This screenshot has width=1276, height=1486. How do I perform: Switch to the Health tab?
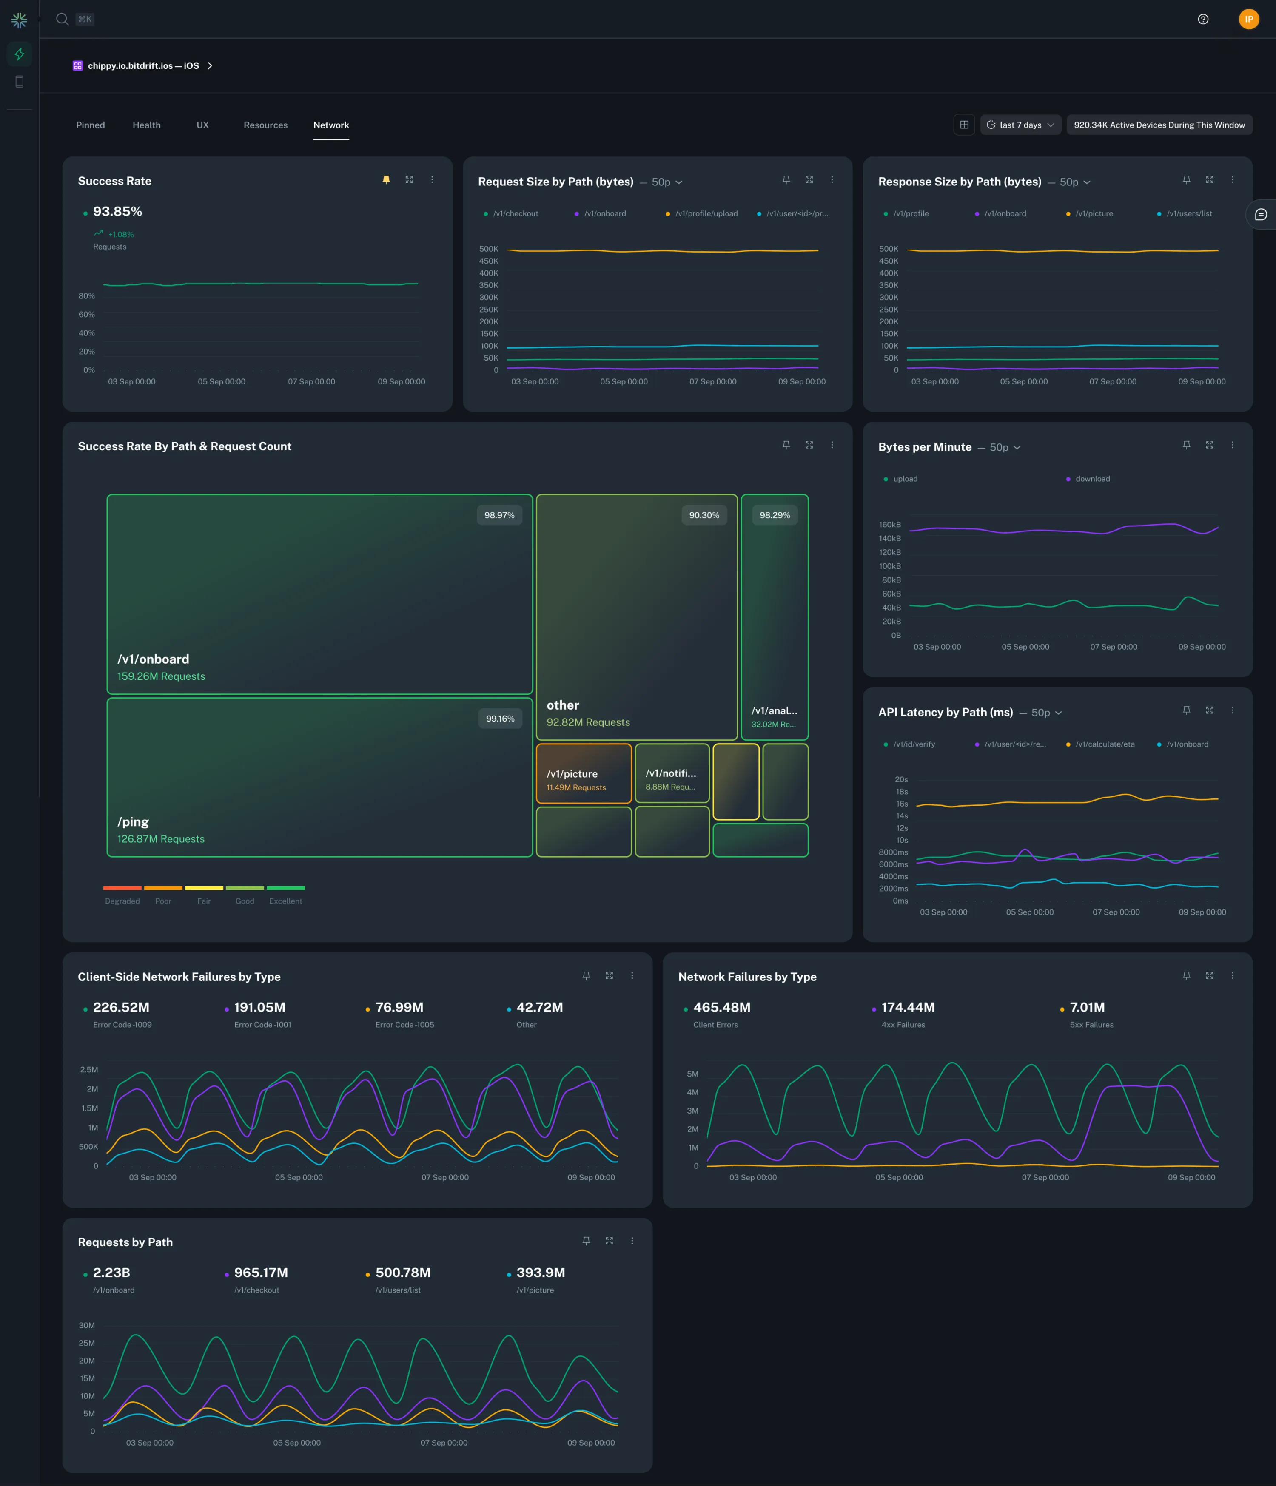pos(146,125)
